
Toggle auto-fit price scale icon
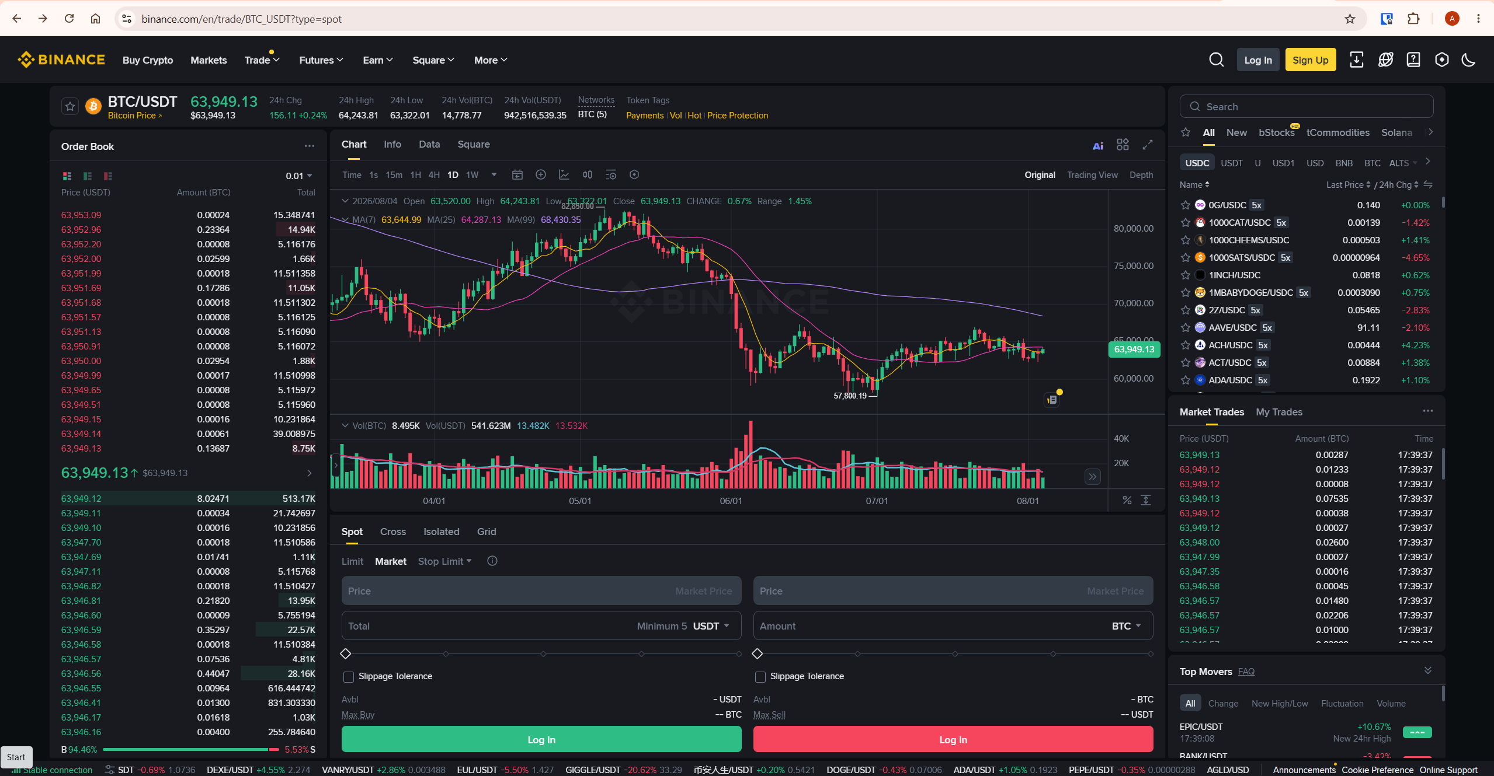[1146, 500]
